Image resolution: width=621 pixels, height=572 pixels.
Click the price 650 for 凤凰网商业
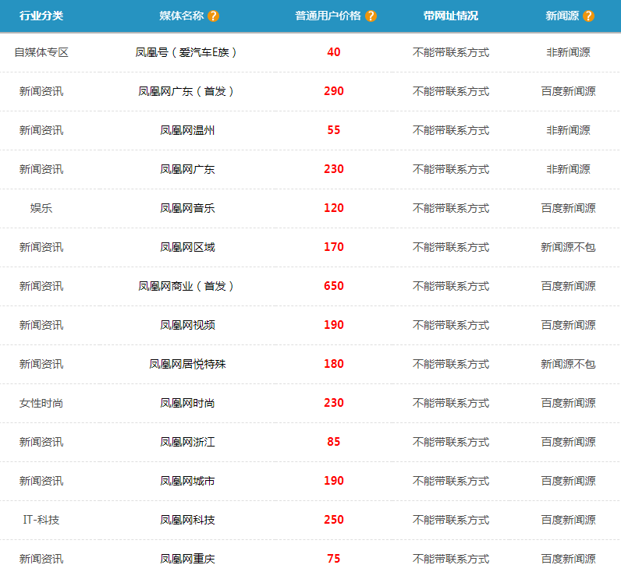click(x=333, y=286)
